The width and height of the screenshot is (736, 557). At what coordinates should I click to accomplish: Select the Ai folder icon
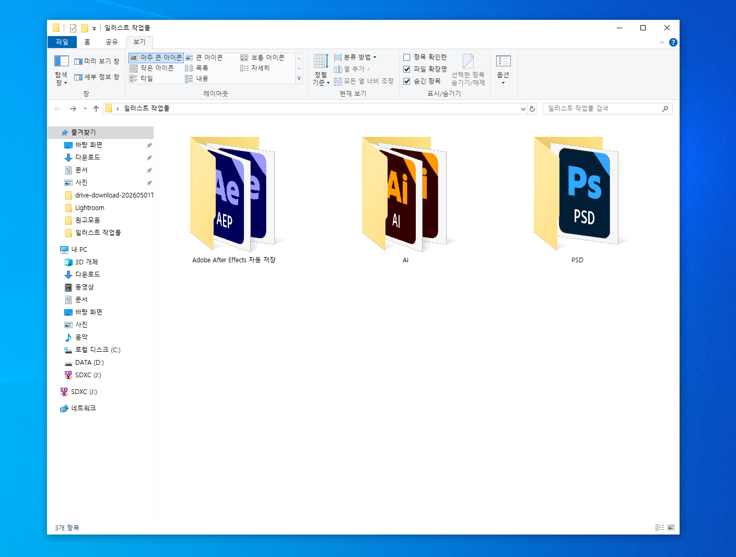tap(405, 193)
